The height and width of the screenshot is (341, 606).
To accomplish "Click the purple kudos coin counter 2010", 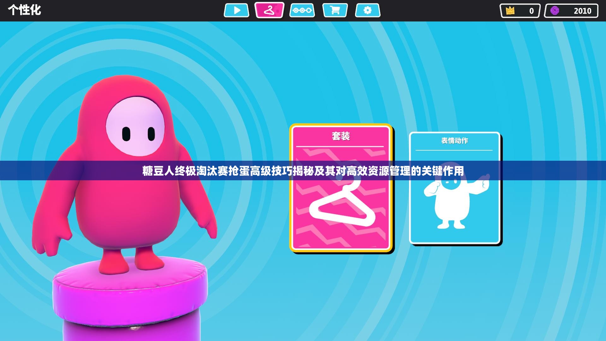I will [x=571, y=11].
